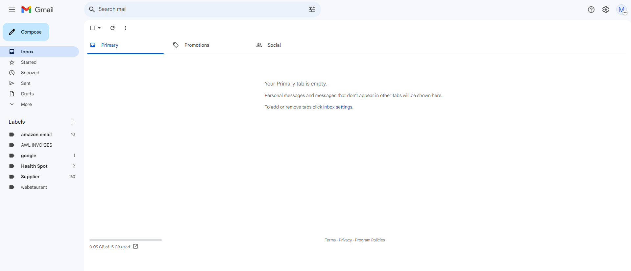Click the amazon email label icon
The width and height of the screenshot is (631, 271).
[12, 135]
